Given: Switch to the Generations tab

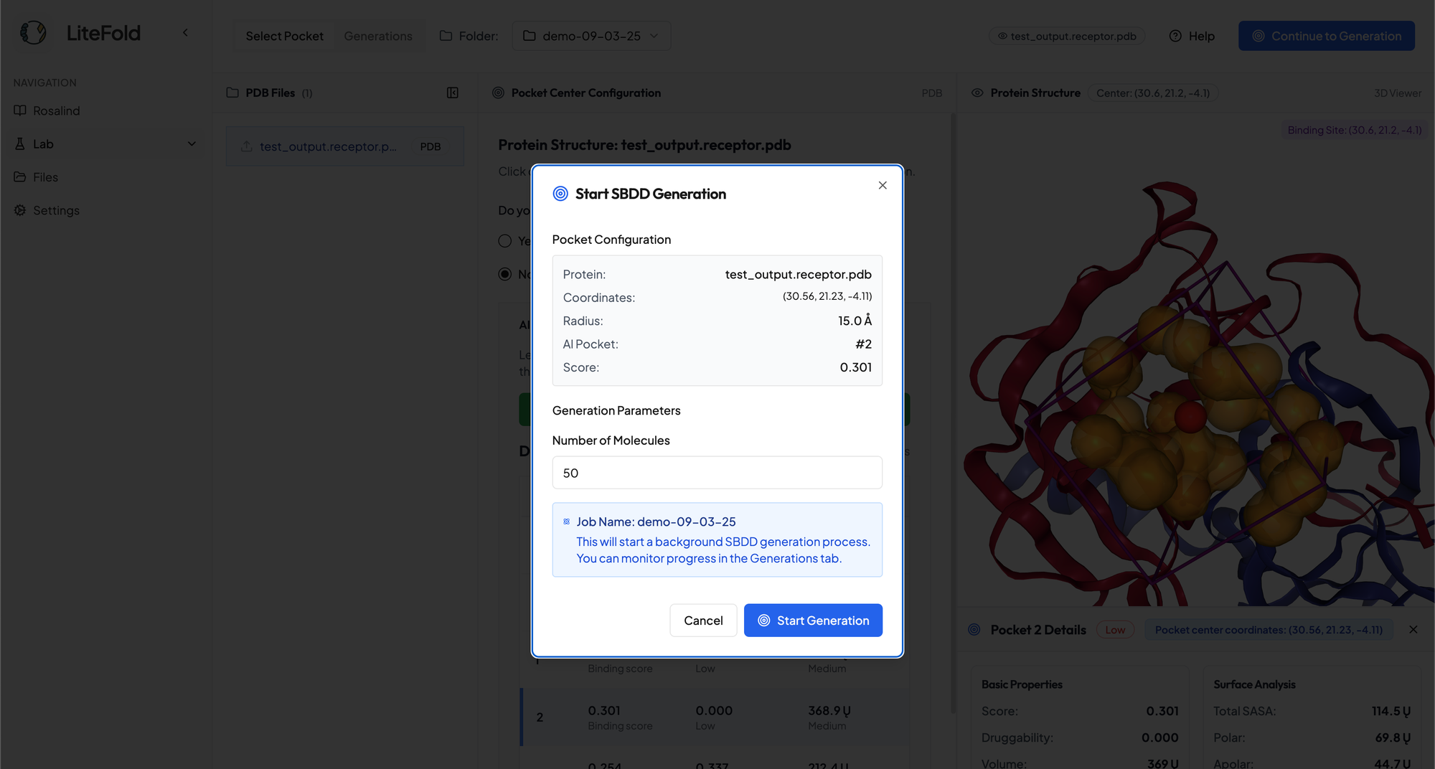Looking at the screenshot, I should pyautogui.click(x=378, y=36).
